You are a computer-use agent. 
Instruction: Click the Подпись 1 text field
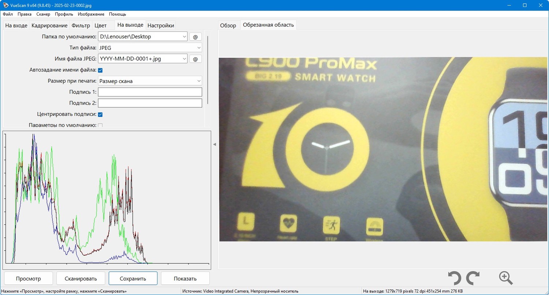pyautogui.click(x=150, y=92)
